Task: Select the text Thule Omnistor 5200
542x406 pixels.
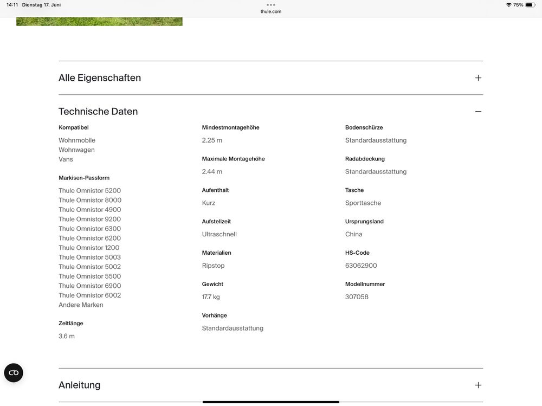Action: point(89,191)
